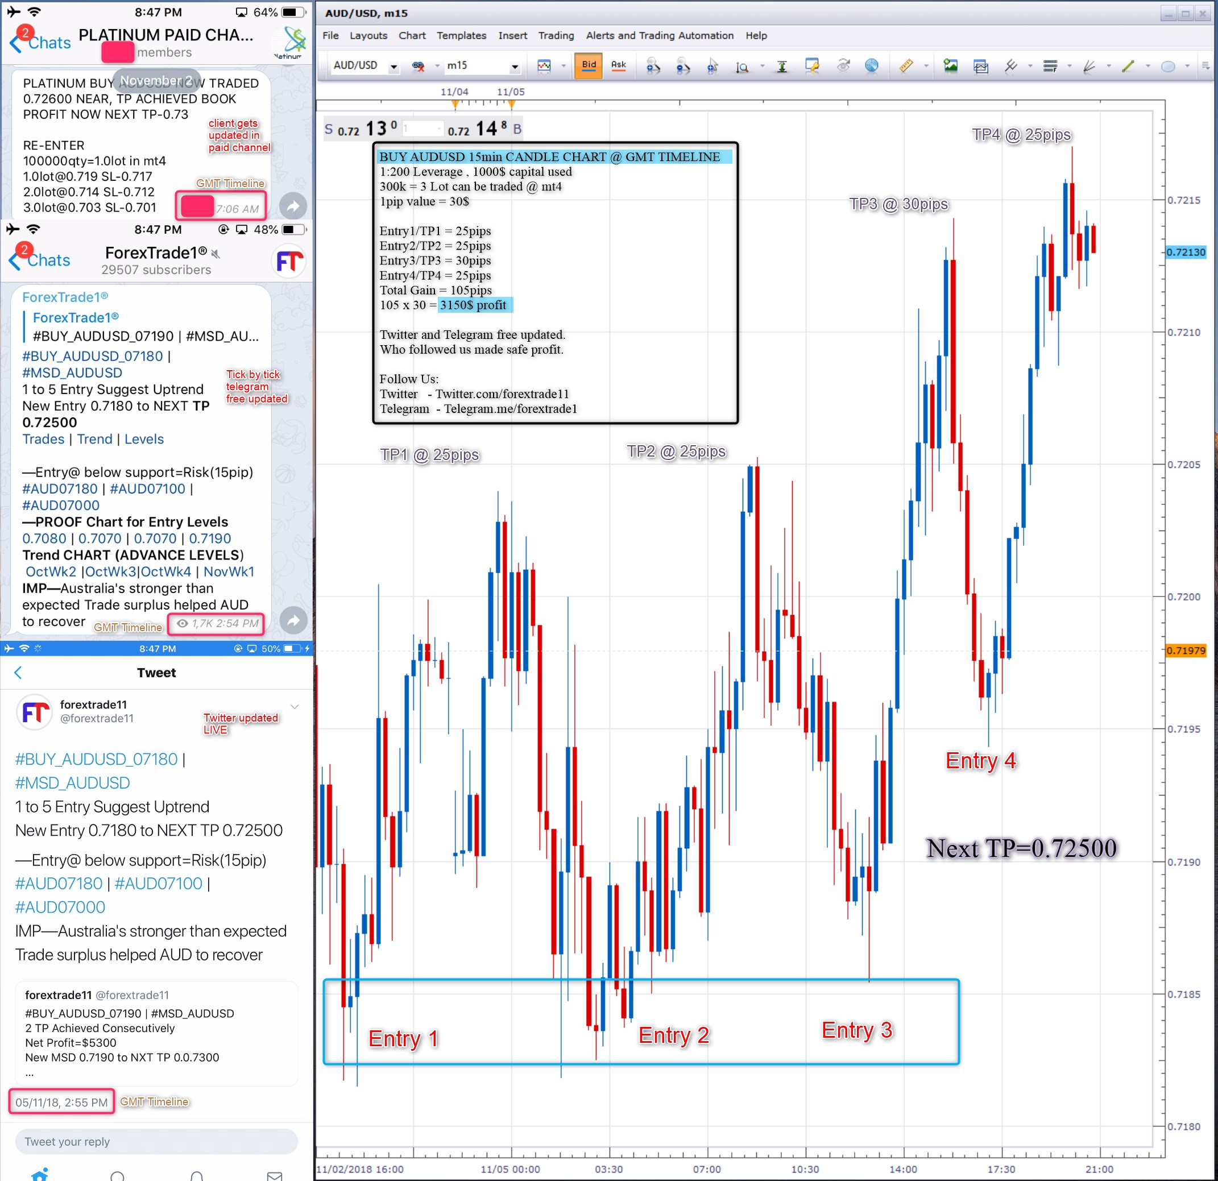Expand tweet options chevron
The width and height of the screenshot is (1218, 1181).
click(x=295, y=706)
